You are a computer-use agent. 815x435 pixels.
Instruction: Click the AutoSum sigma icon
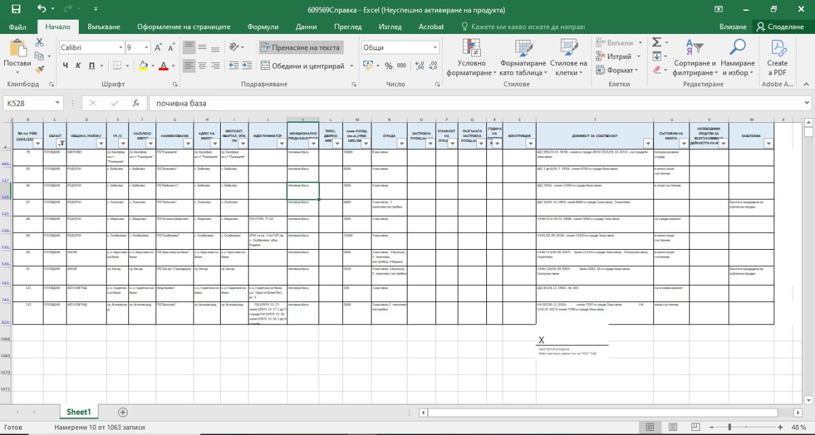coord(657,42)
